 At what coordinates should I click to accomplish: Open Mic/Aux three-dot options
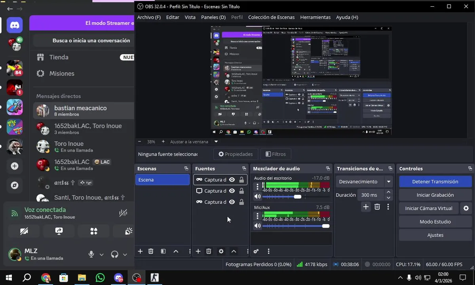[x=258, y=216]
